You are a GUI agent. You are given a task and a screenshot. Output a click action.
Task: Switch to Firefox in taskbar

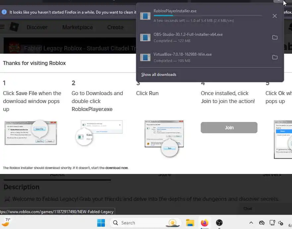point(204,223)
